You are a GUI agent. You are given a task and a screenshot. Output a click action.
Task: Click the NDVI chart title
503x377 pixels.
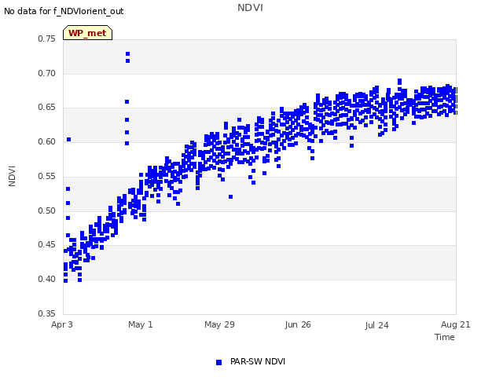tap(250, 7)
